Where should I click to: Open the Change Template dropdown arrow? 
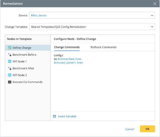tap(152, 27)
